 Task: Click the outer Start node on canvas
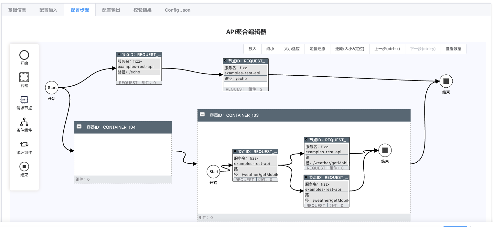(x=52, y=88)
